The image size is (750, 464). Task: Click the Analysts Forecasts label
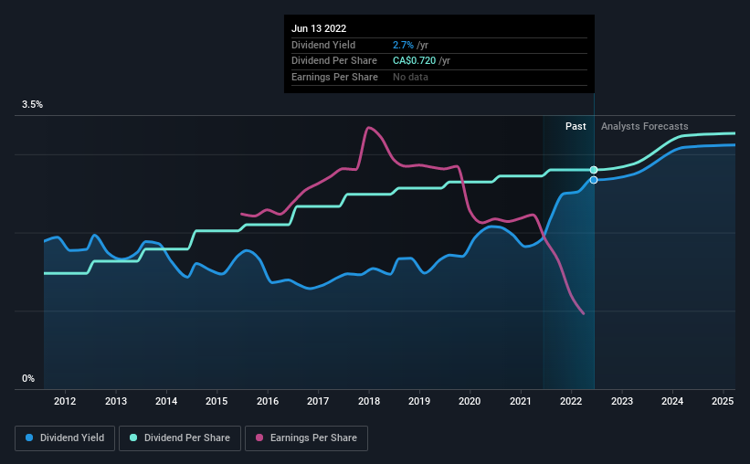644,126
